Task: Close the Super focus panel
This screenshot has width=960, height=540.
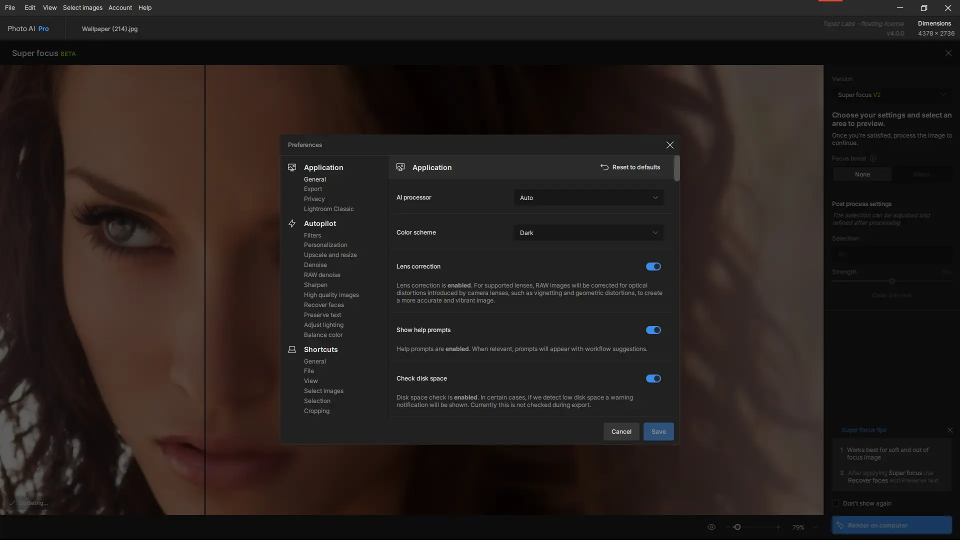Action: (948, 53)
